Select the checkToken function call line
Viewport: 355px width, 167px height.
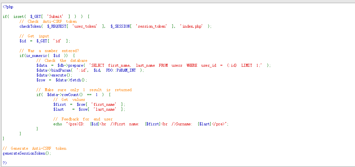tap(116, 26)
